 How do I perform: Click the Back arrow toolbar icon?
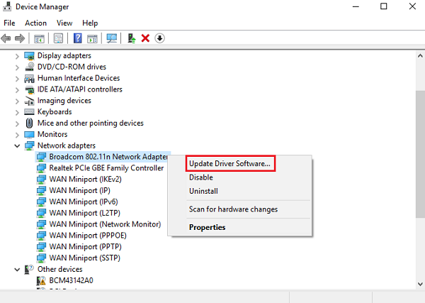[6, 38]
